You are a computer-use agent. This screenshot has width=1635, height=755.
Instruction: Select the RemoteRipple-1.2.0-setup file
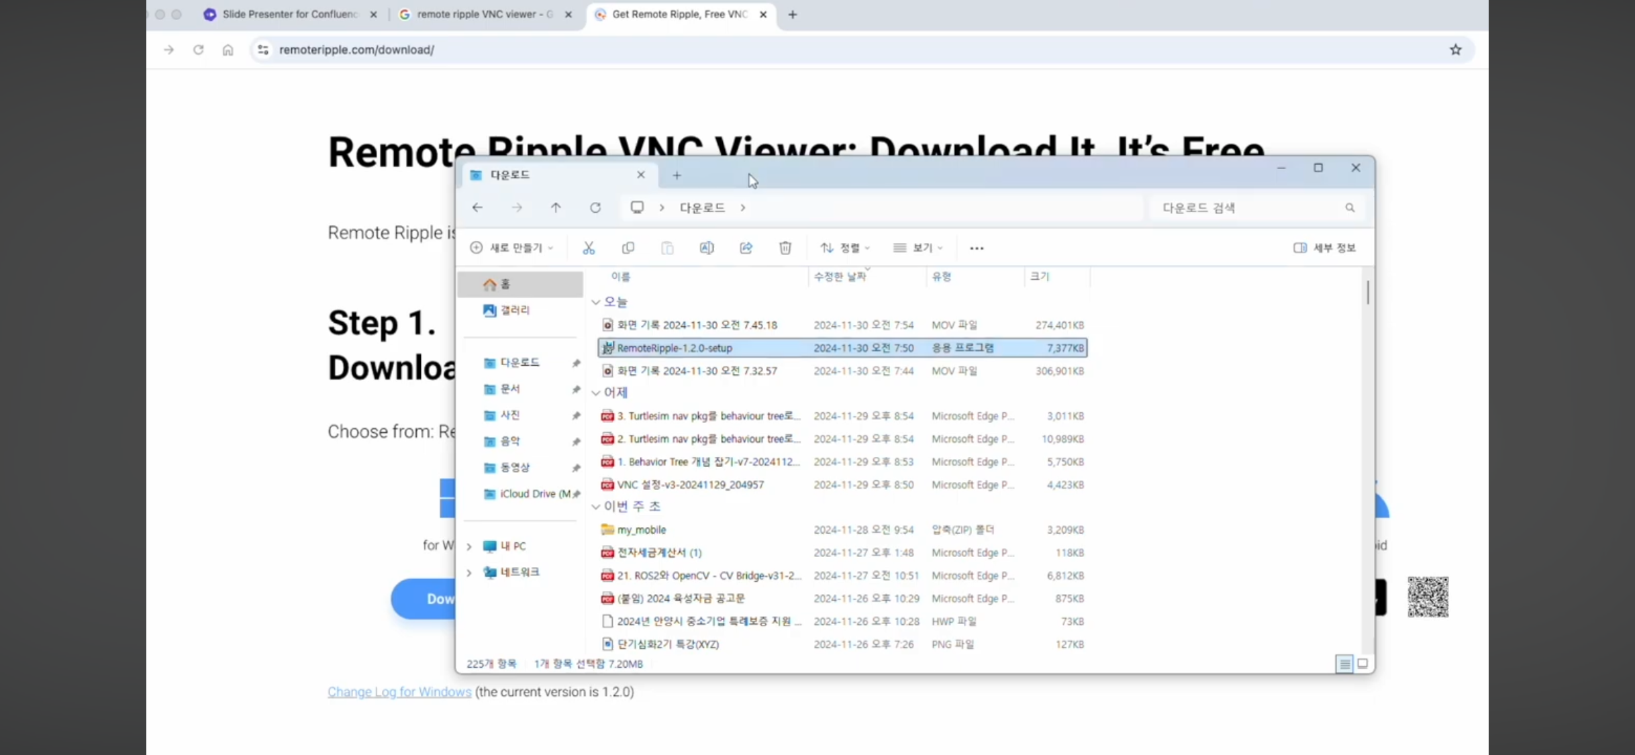pyautogui.click(x=842, y=348)
